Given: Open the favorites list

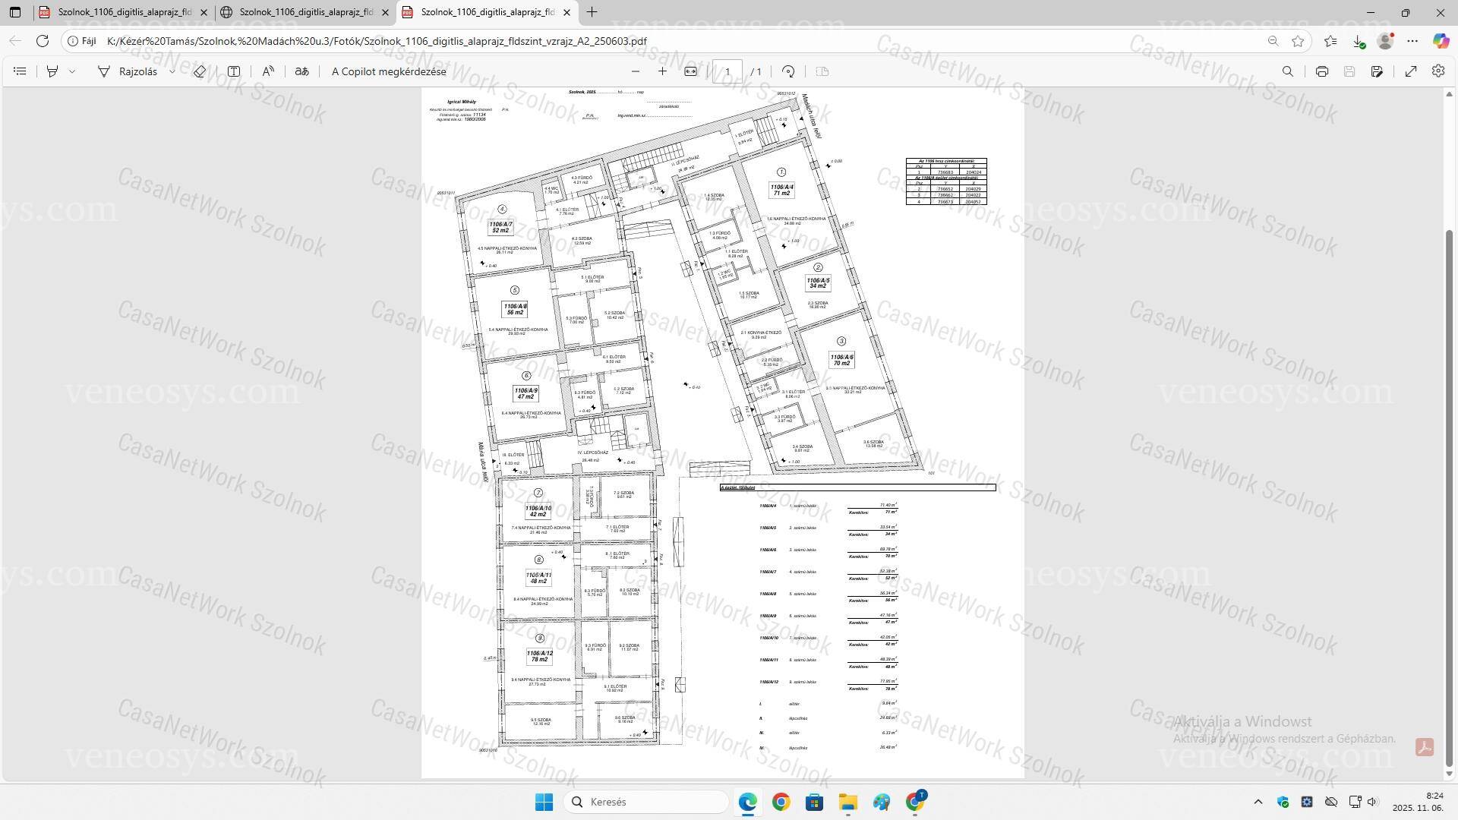Looking at the screenshot, I should point(1330,41).
